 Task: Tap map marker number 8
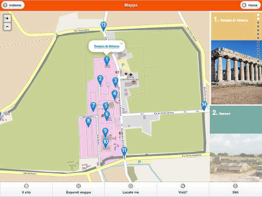coord(89,122)
